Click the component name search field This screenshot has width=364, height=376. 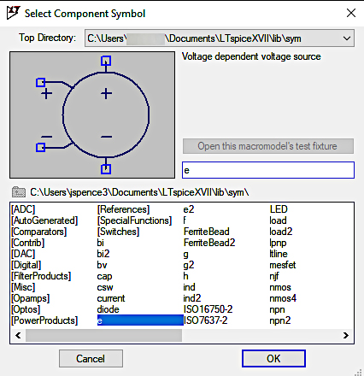(268, 170)
